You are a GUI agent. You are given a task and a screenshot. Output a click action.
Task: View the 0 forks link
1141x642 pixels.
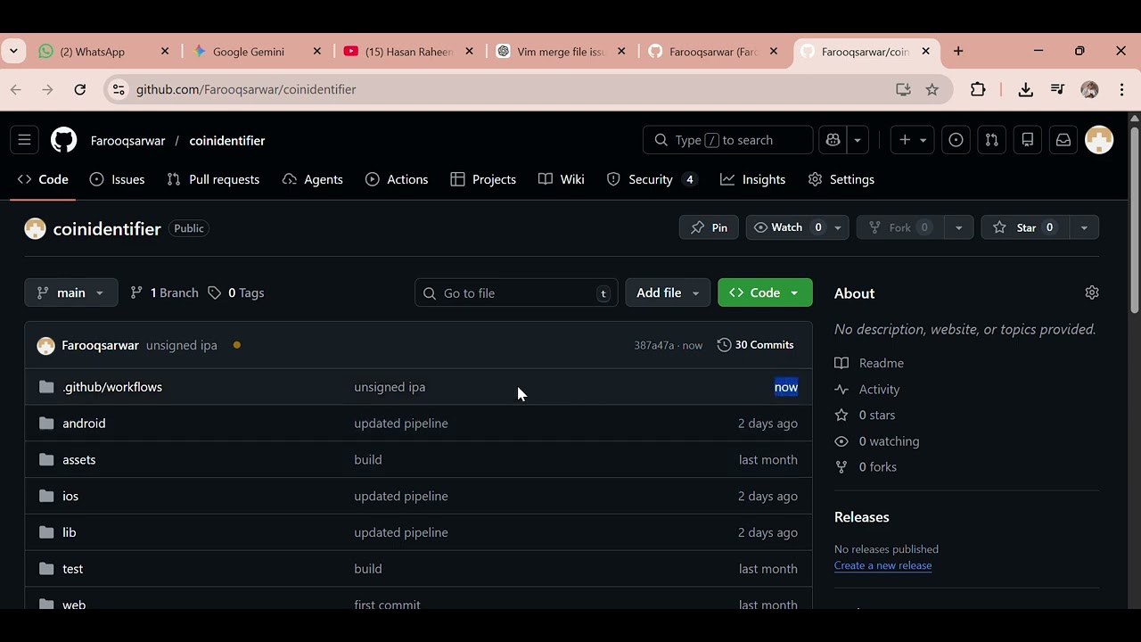click(x=866, y=467)
